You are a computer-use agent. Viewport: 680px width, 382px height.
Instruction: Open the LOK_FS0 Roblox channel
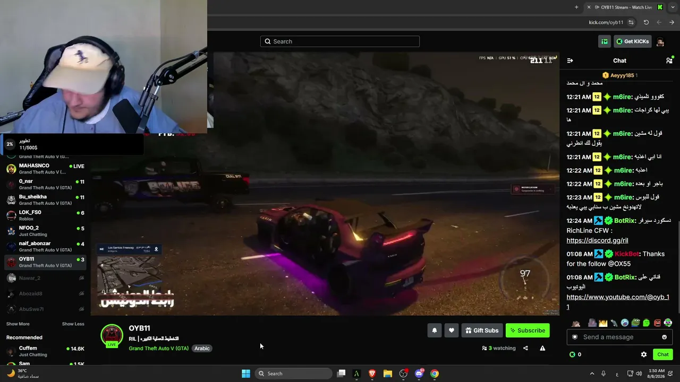(45, 215)
